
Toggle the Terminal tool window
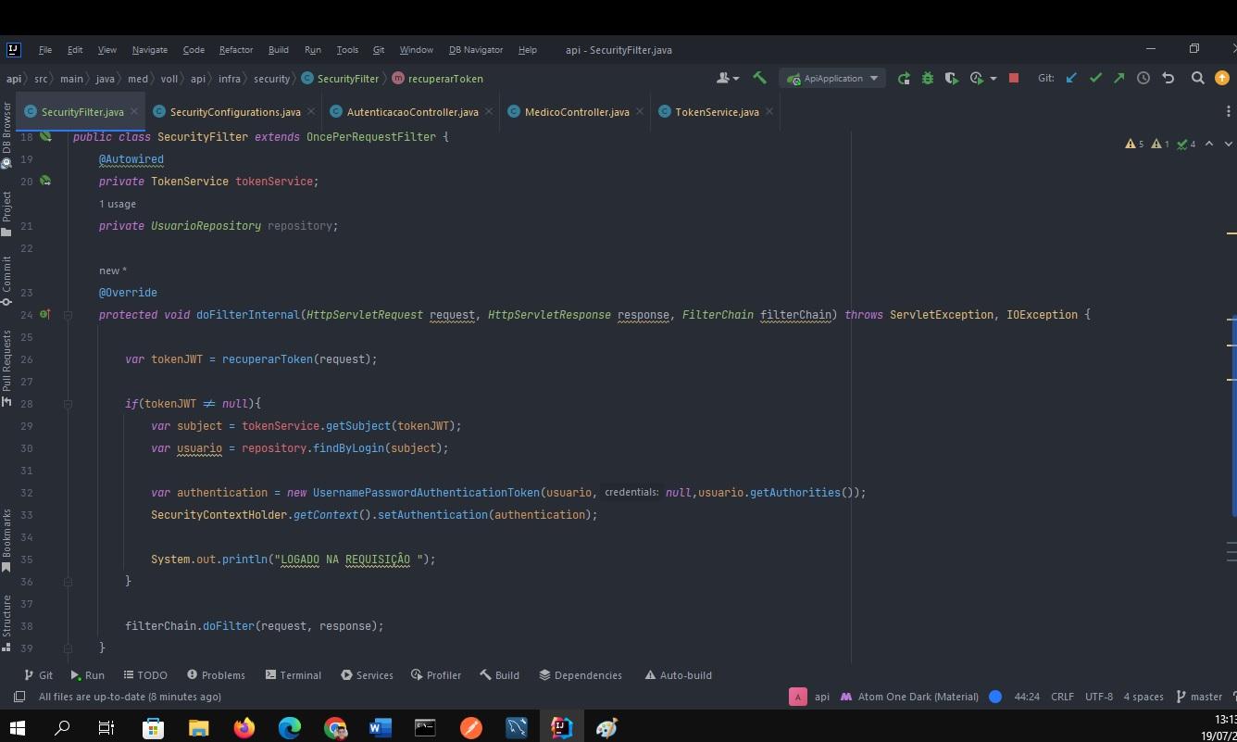tap(293, 675)
